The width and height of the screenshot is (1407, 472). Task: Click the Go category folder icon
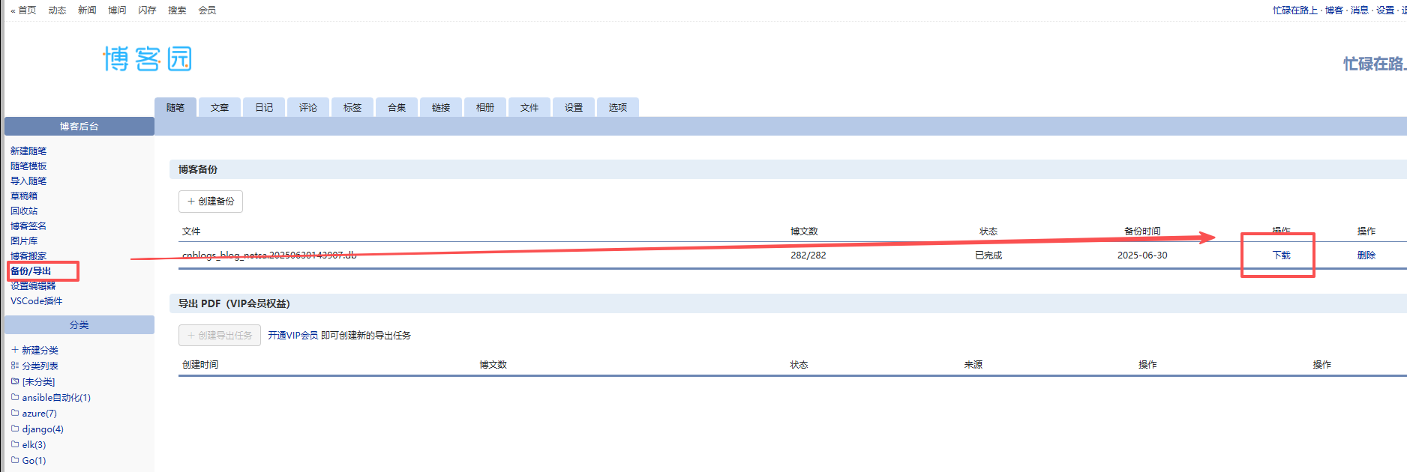(x=15, y=460)
